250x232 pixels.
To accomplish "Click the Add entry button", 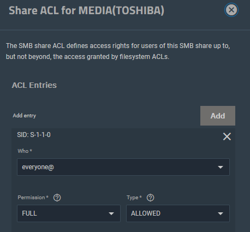I will click(x=218, y=116).
